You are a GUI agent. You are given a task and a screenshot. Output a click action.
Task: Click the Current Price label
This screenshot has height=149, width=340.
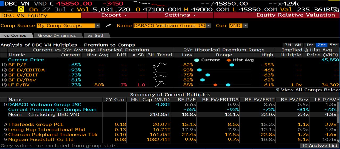(x=26, y=60)
